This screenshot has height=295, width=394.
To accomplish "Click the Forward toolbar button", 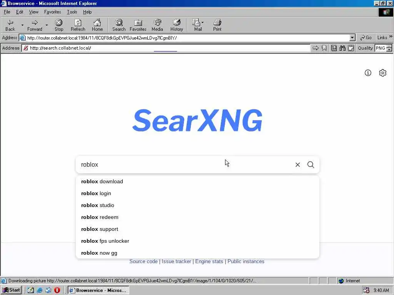I will pos(35,25).
